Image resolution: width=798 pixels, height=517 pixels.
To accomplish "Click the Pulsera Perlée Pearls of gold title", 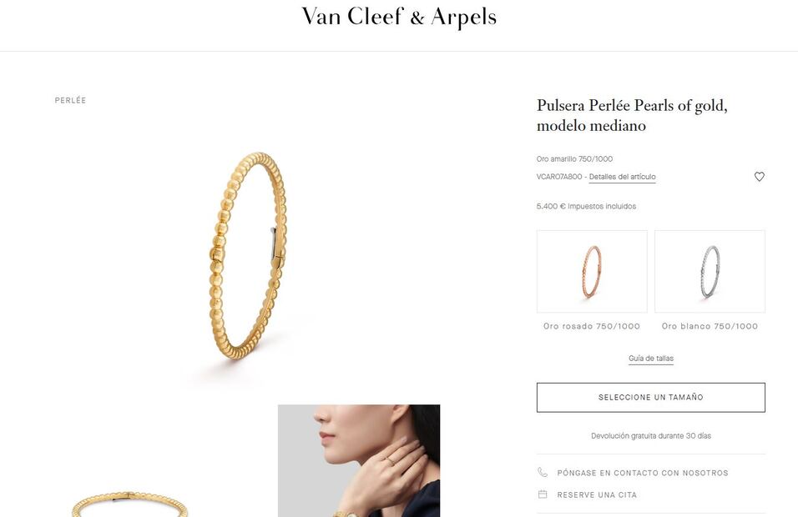I will click(632, 115).
